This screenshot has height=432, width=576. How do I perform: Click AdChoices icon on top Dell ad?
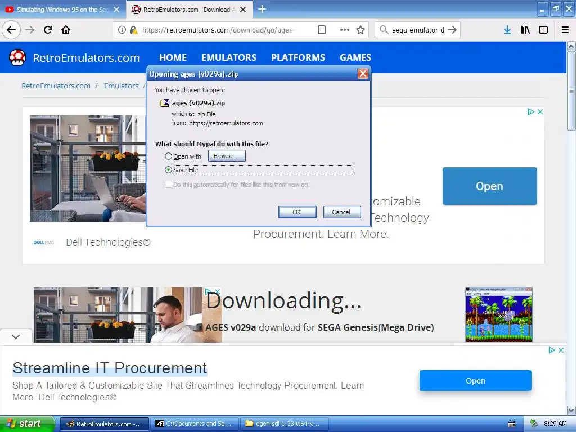point(531,112)
